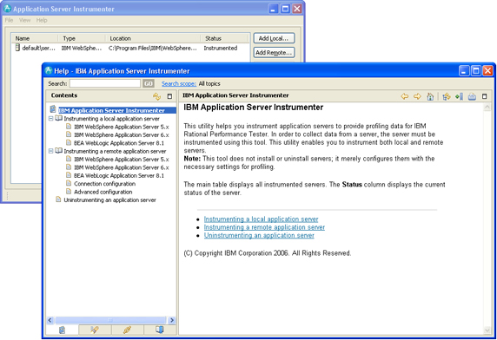Go back using the yellow left arrow
Viewport: 497px width, 340px height.
404,96
